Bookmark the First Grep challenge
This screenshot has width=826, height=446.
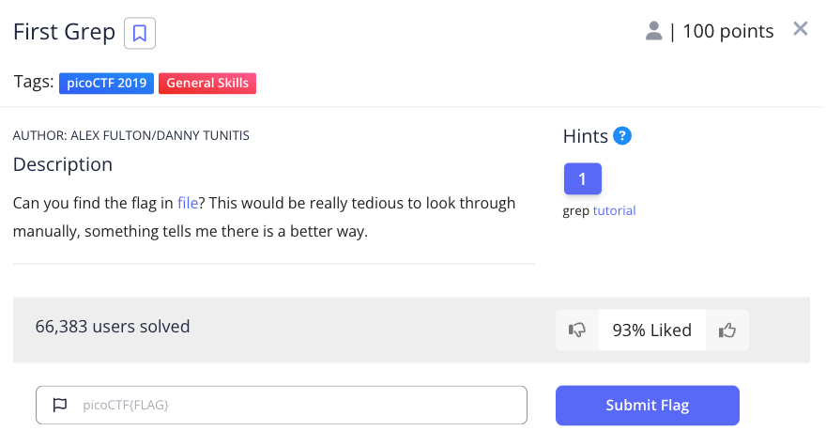point(140,33)
